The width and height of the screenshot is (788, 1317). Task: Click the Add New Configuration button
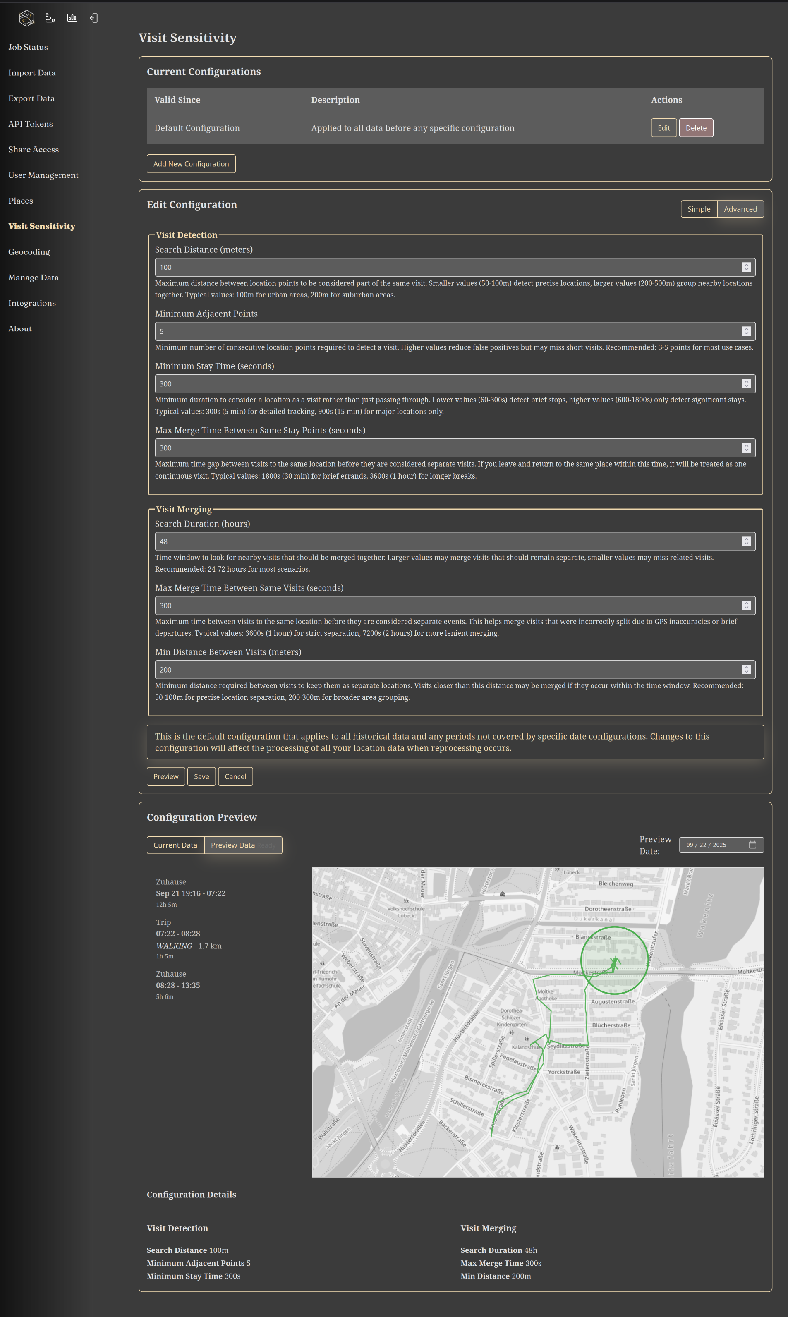[191, 164]
